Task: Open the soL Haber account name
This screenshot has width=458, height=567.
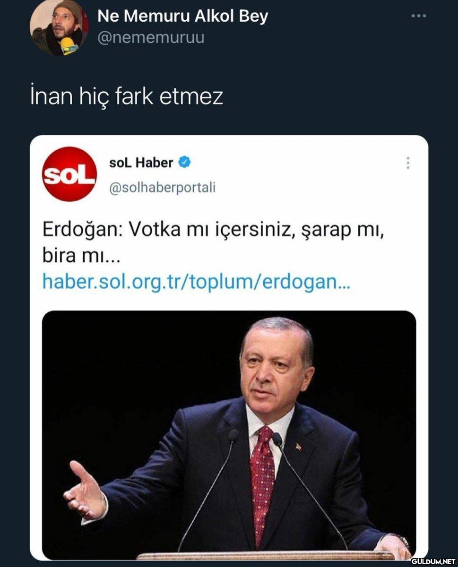Action: (141, 163)
